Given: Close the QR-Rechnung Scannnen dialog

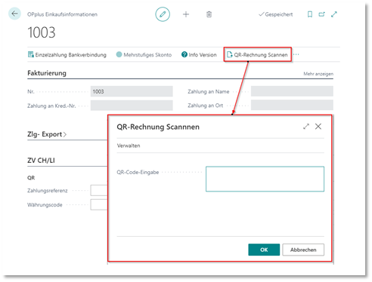Looking at the screenshot, I should tap(318, 127).
